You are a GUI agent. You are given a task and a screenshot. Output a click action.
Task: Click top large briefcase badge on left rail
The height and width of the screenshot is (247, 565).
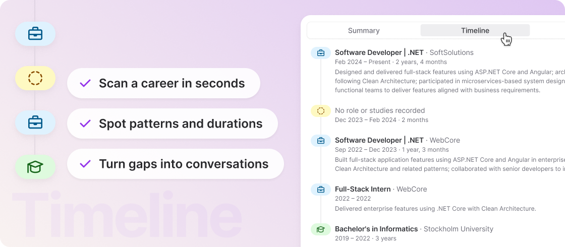[x=35, y=34]
